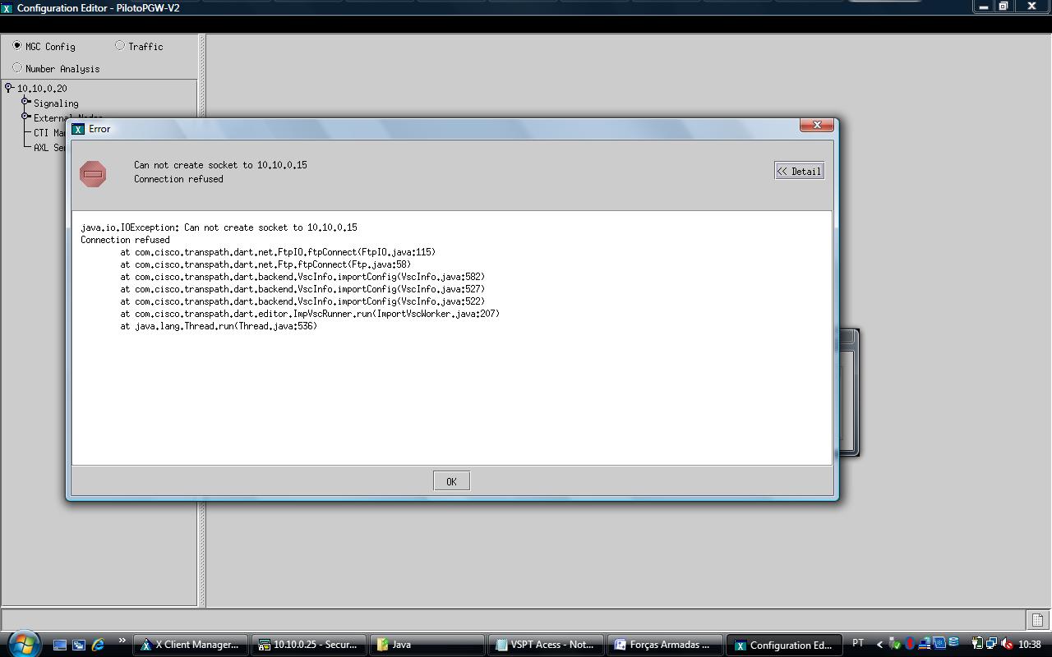Click the X icon in the Error title bar
1052x657 pixels.
pos(78,129)
